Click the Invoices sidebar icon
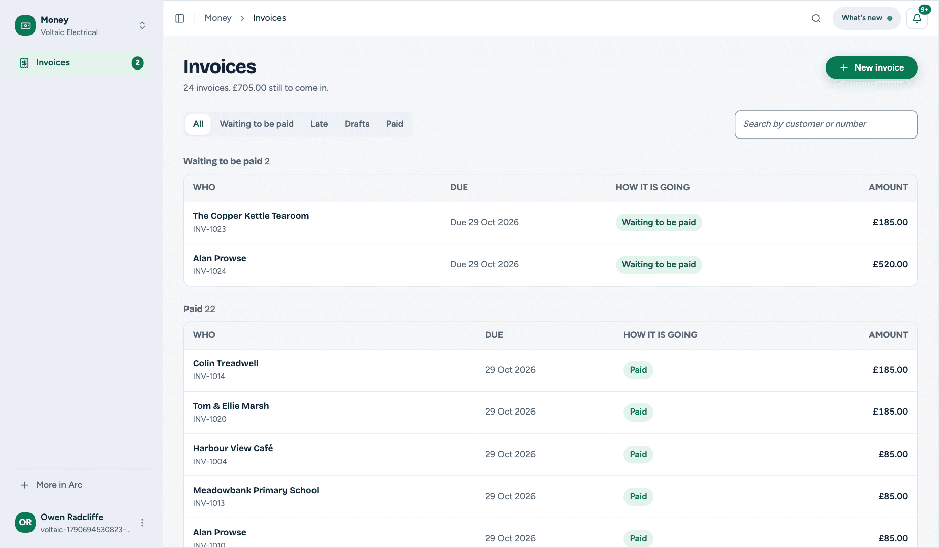 [24, 63]
